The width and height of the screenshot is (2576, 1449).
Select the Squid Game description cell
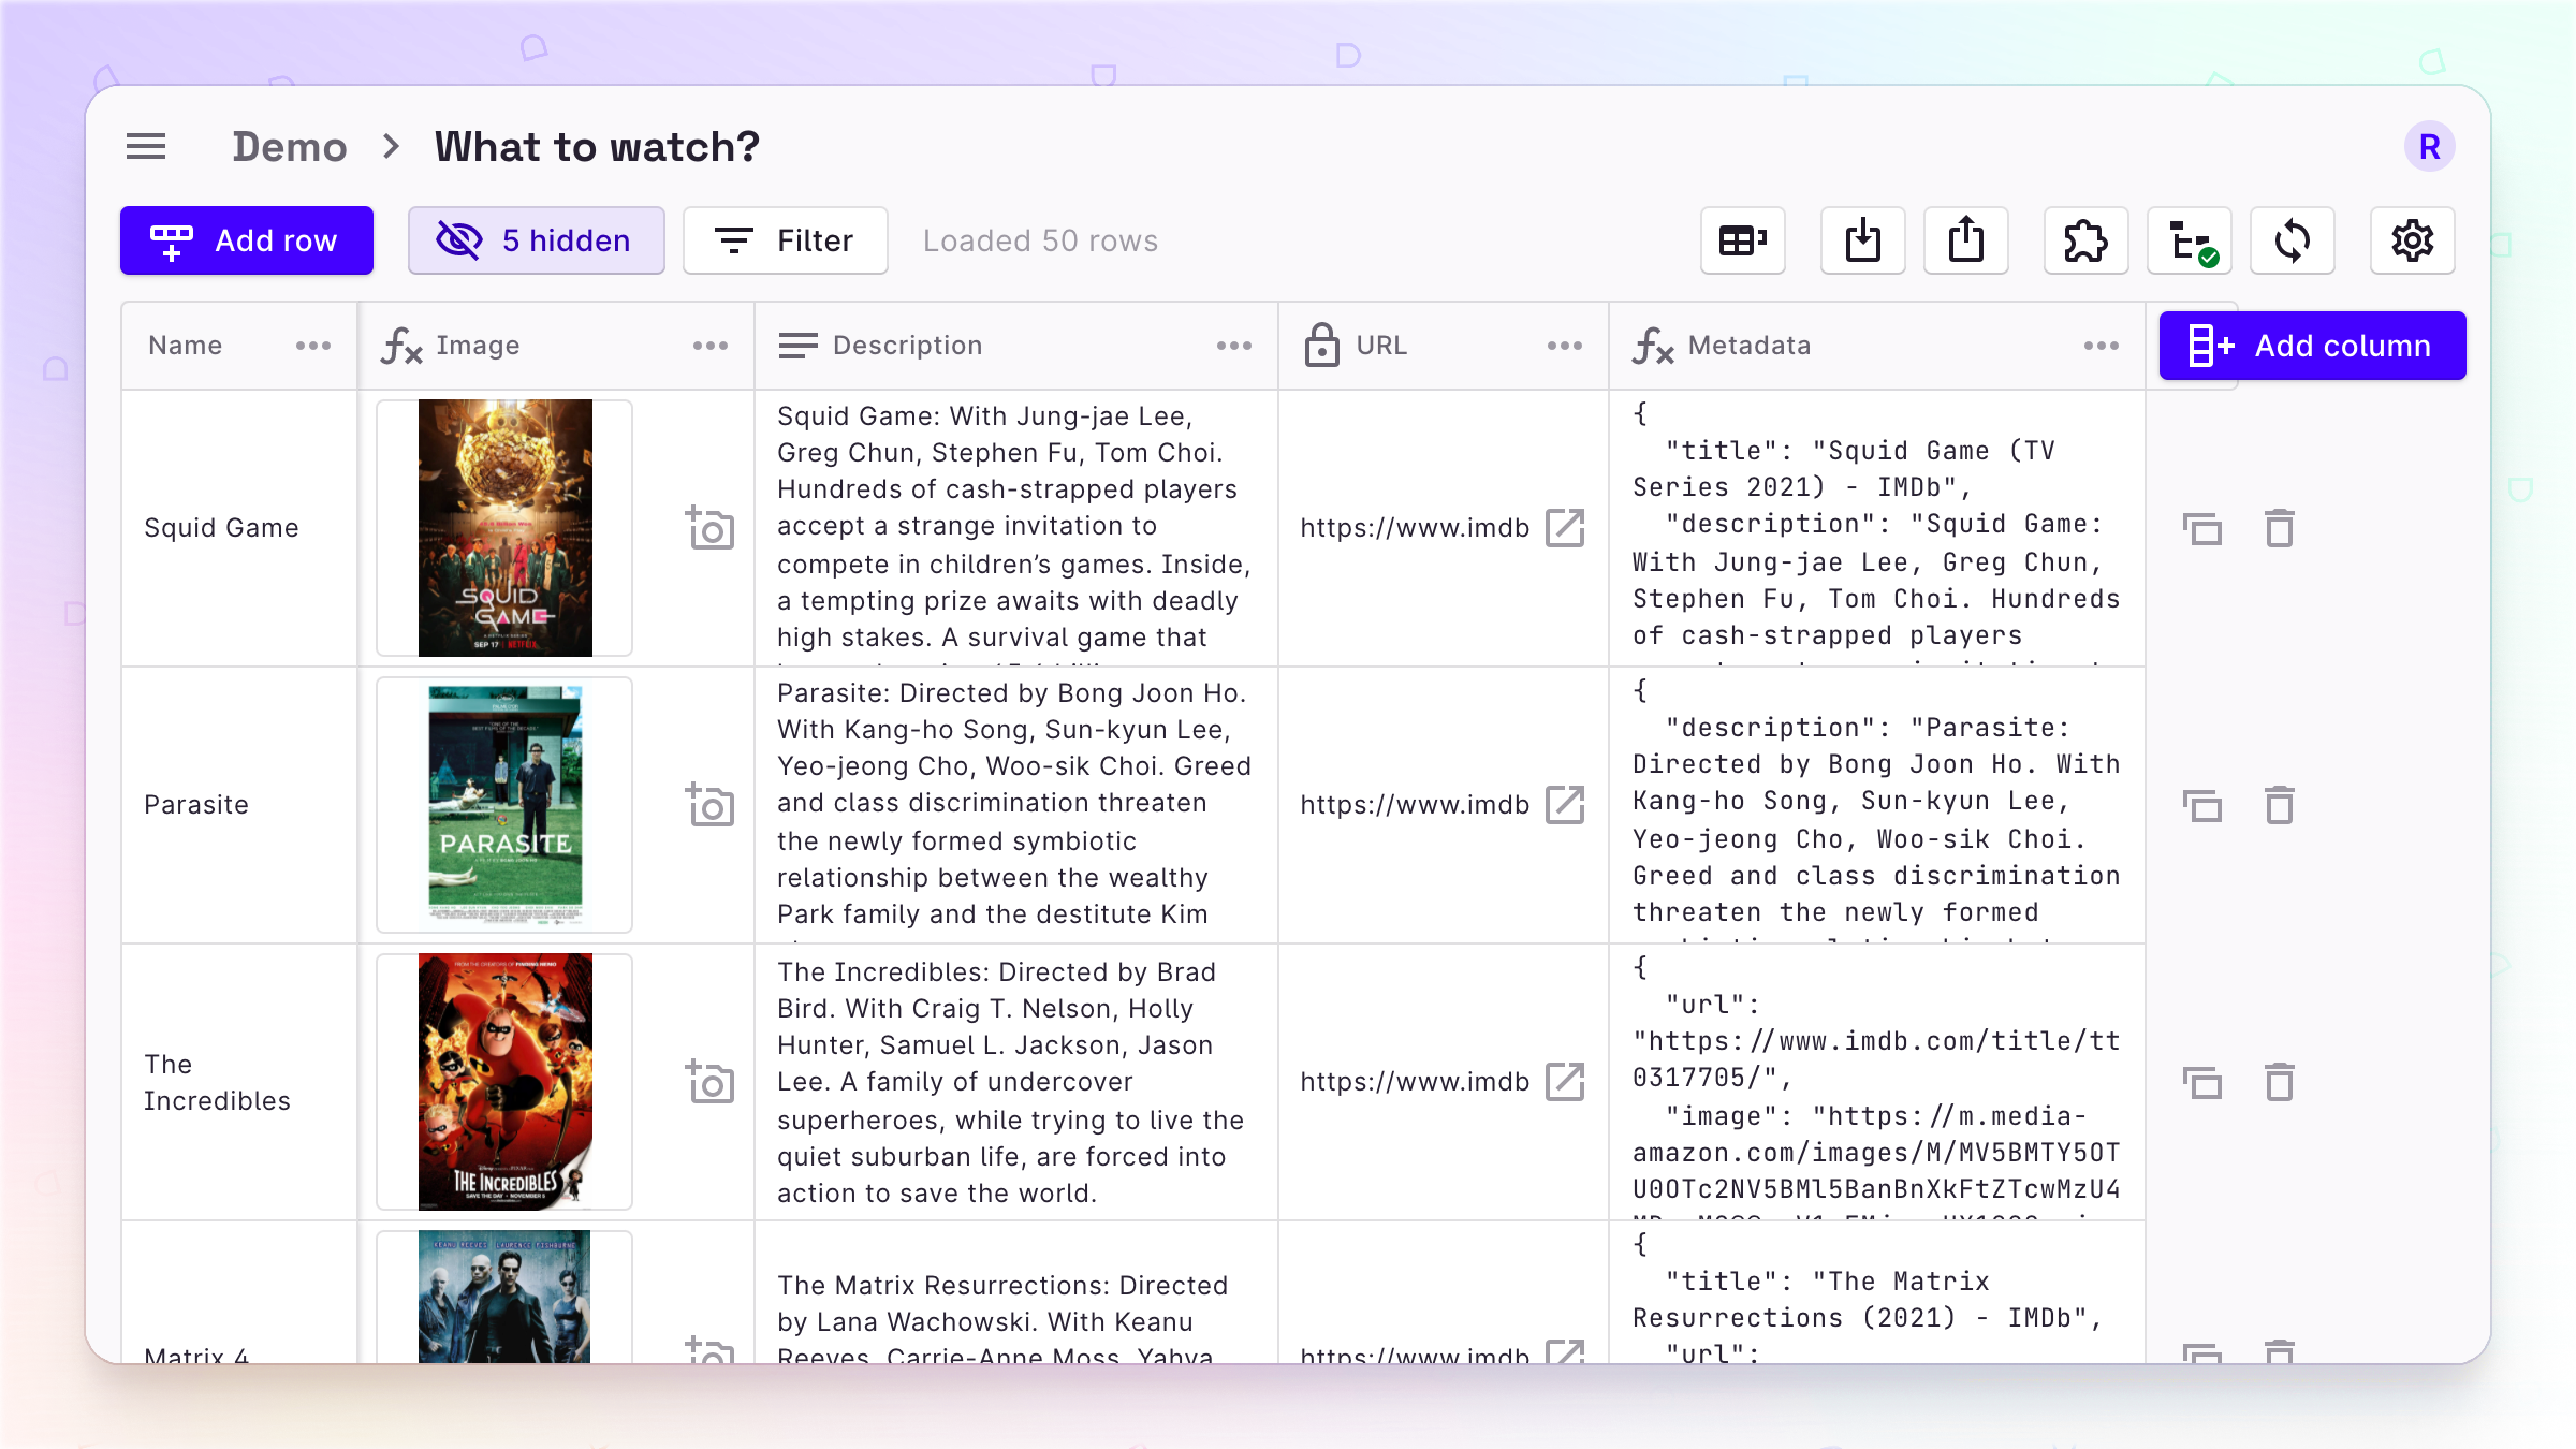click(1016, 528)
